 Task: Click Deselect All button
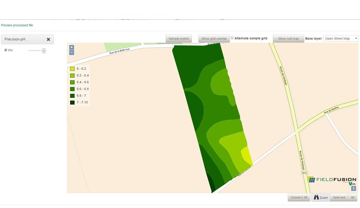pyautogui.click(x=299, y=197)
